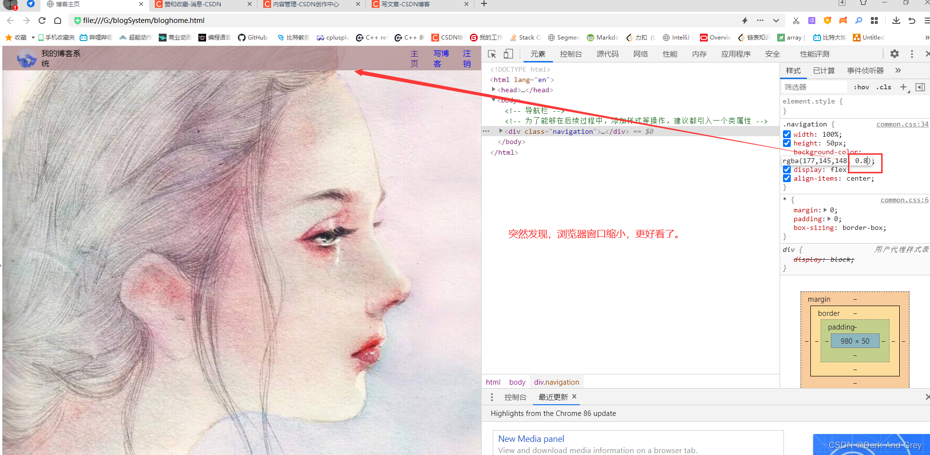The height and width of the screenshot is (455, 930).
Task: Open DevTools settings gear
Action: (894, 54)
